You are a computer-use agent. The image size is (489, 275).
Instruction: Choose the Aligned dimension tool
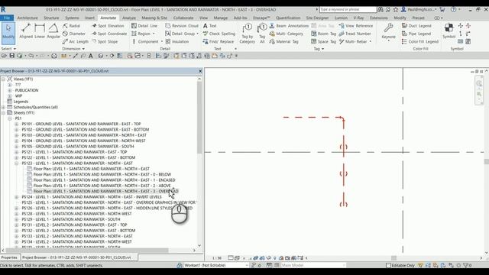tap(26, 31)
